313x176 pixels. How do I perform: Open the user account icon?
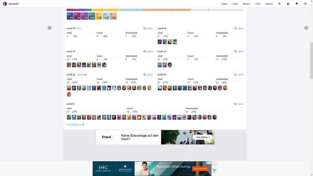(x=288, y=4)
